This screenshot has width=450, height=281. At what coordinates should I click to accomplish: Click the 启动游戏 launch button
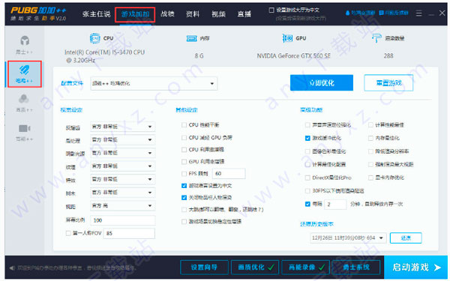pyautogui.click(x=415, y=268)
